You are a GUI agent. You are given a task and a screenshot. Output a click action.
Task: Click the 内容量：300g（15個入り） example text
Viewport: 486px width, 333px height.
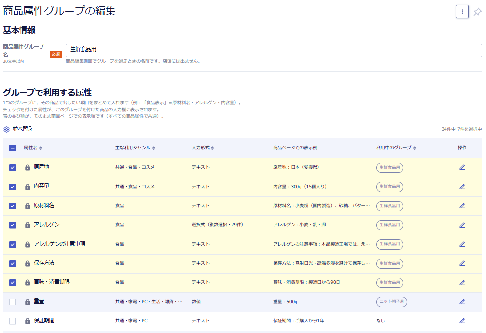pos(300,187)
